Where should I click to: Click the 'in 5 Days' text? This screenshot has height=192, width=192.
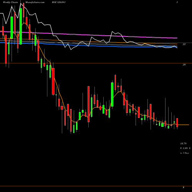(x=184, y=153)
